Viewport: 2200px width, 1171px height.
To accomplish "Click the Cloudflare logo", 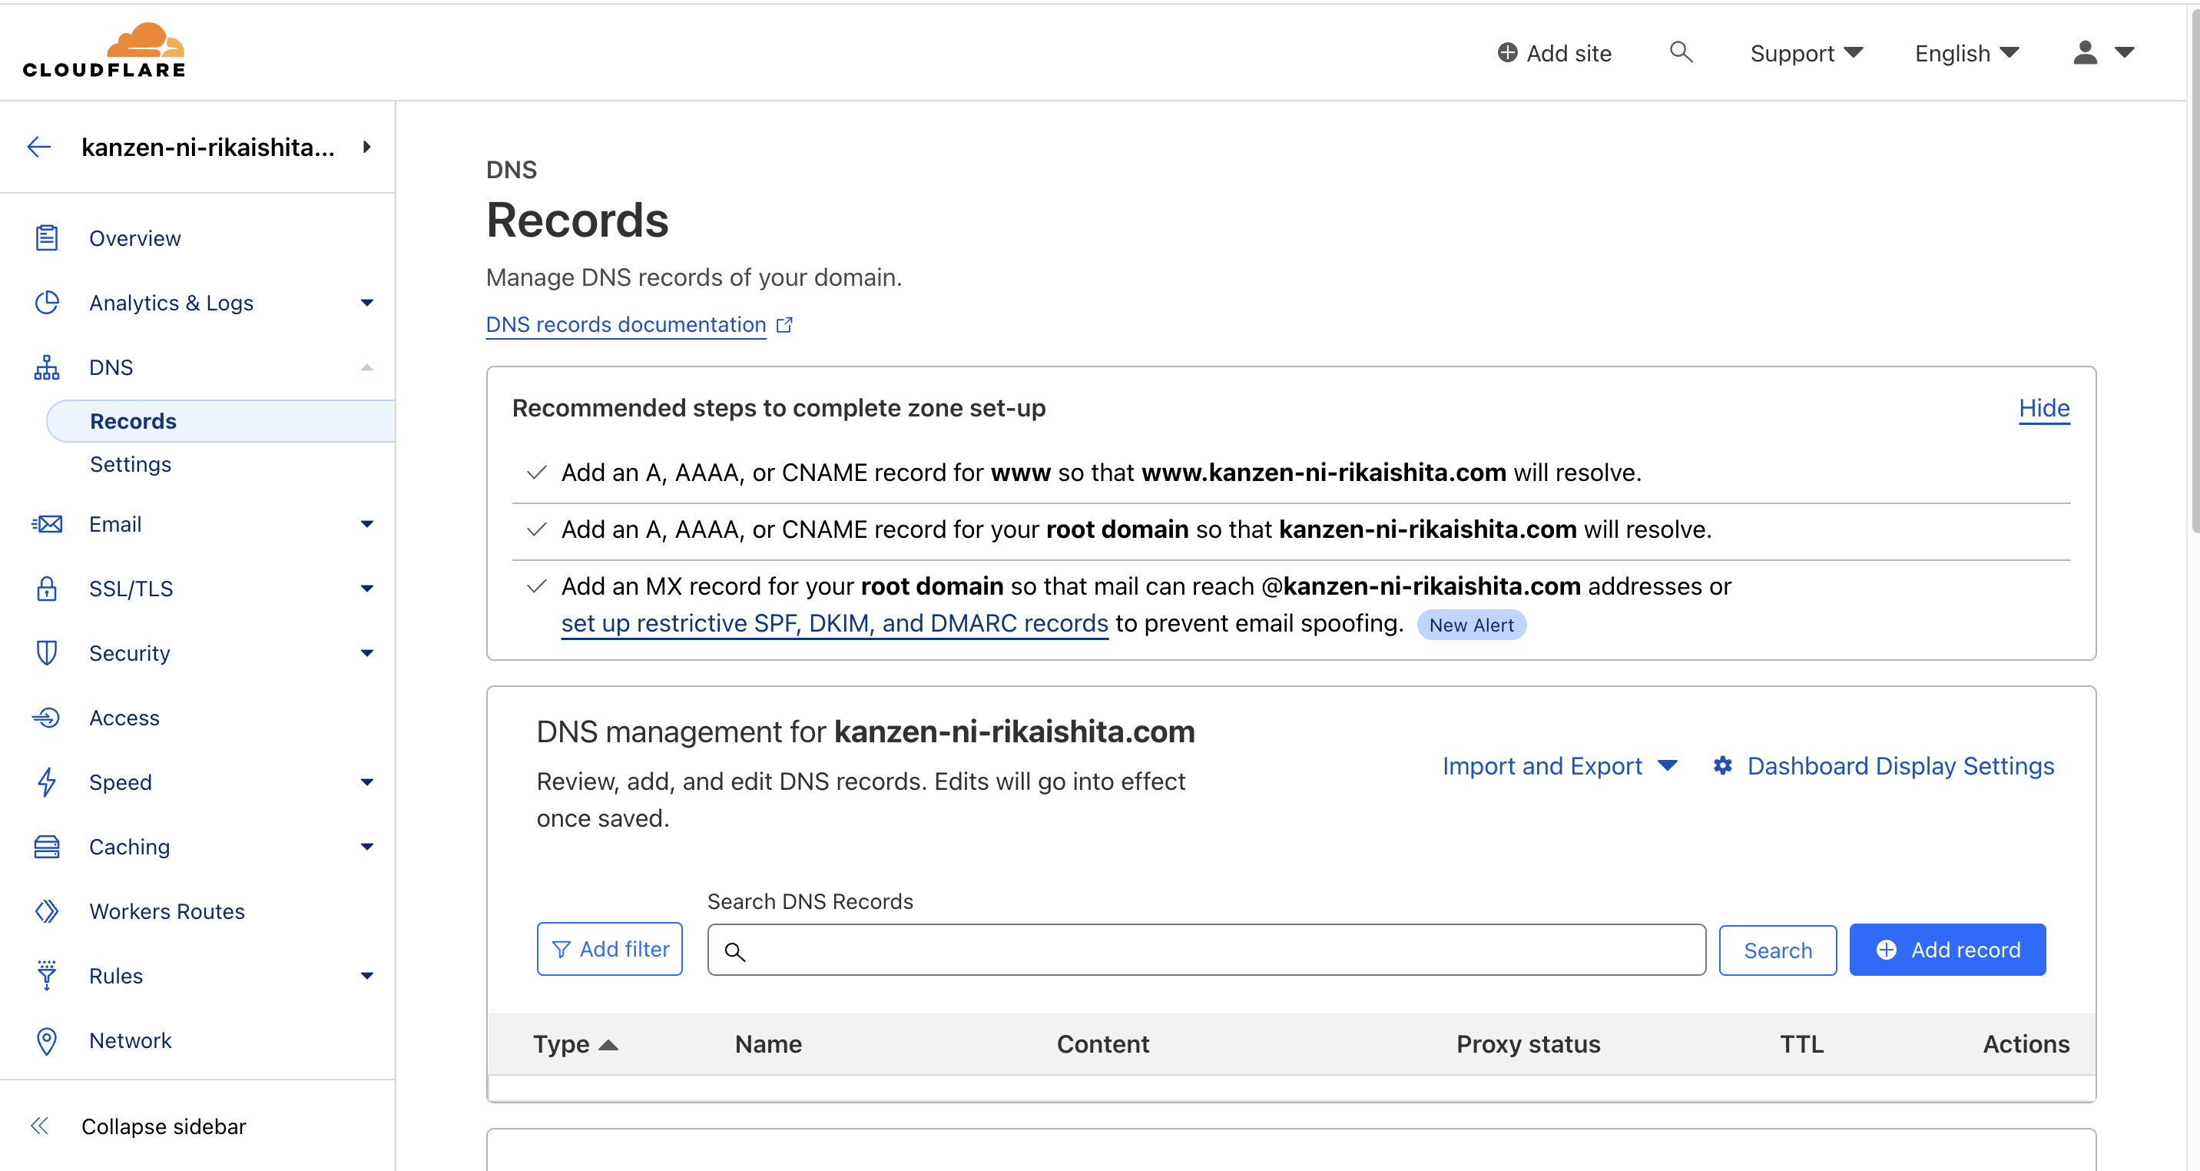I will pyautogui.click(x=104, y=51).
